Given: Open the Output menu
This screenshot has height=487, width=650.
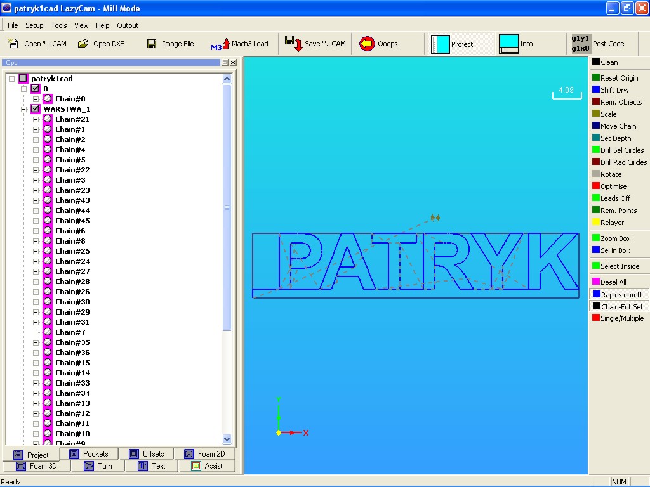Looking at the screenshot, I should click(128, 25).
